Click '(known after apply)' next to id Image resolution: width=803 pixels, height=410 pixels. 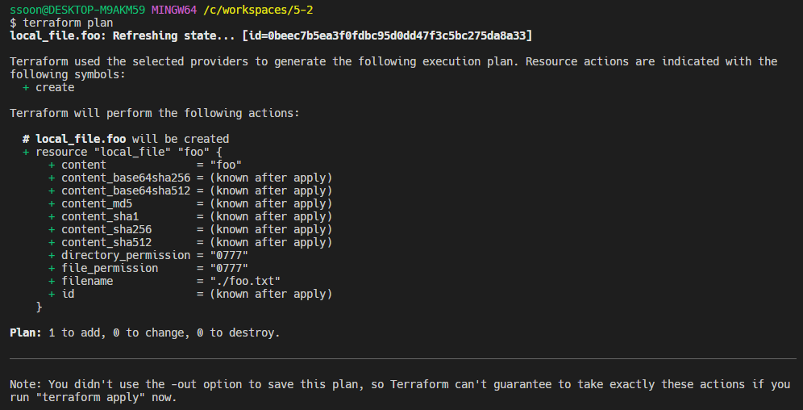271,294
